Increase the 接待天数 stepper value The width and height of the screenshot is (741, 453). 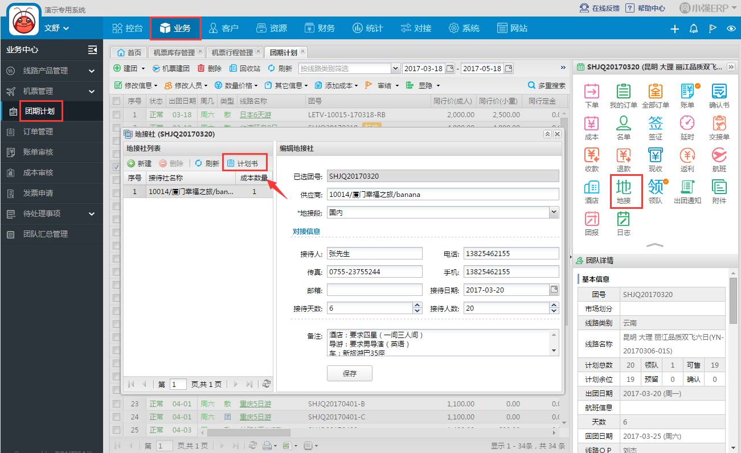(417, 306)
